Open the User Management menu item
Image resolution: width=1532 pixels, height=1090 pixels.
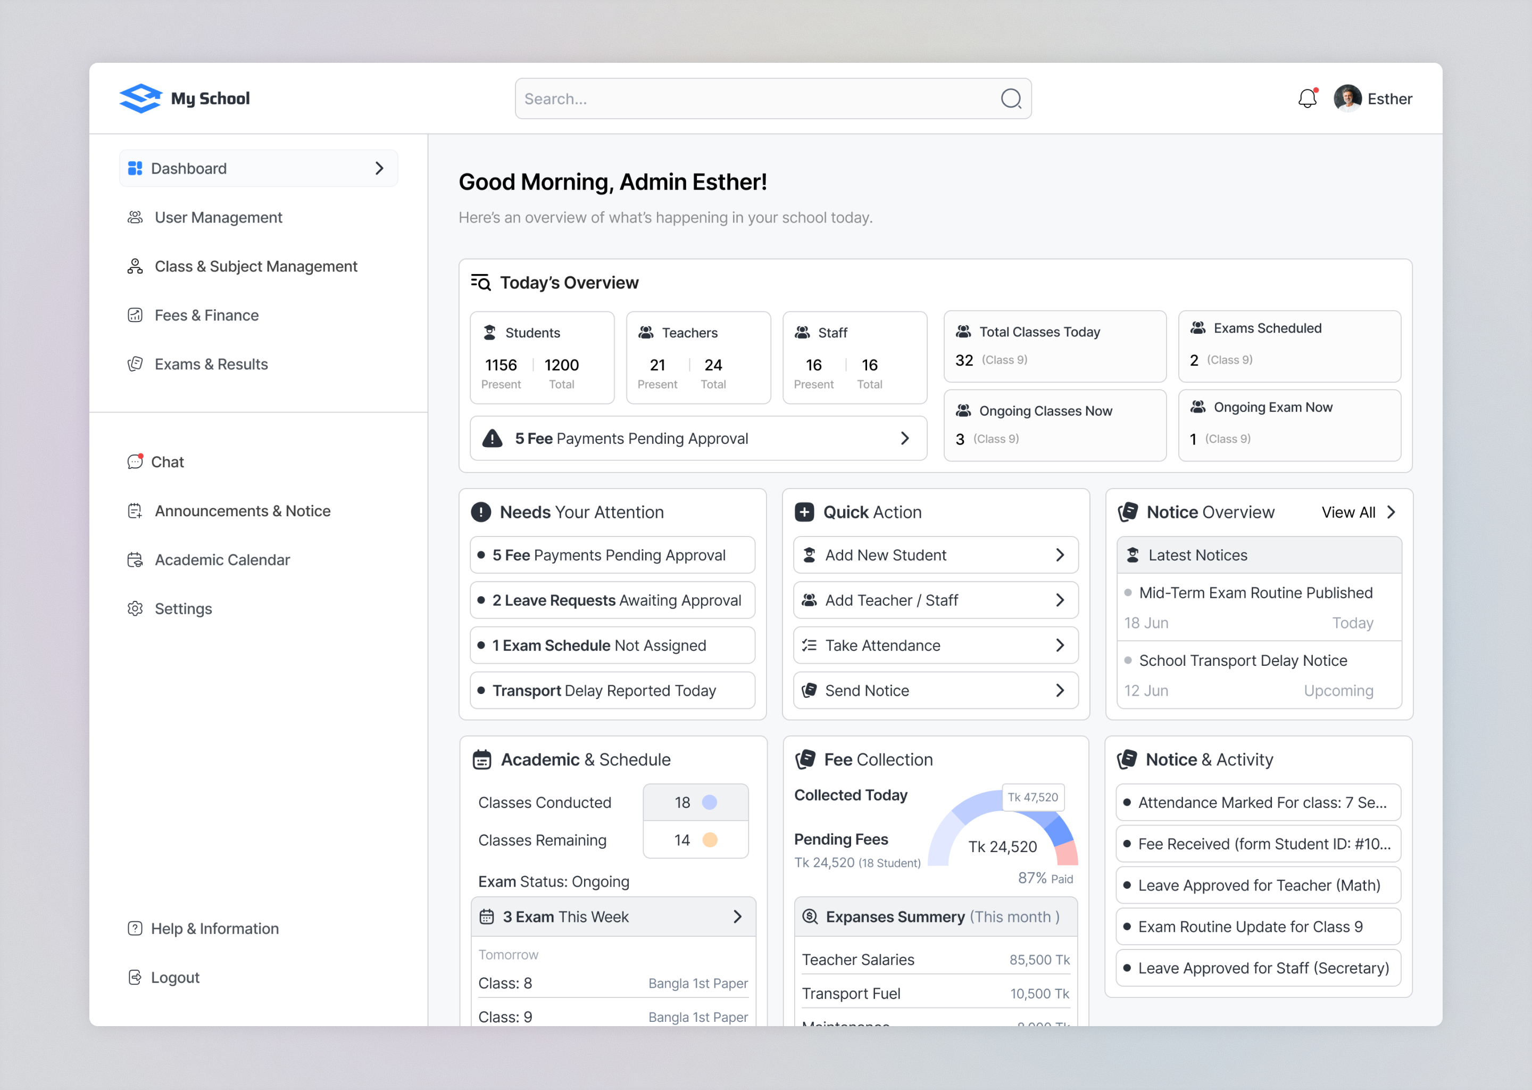(x=218, y=218)
